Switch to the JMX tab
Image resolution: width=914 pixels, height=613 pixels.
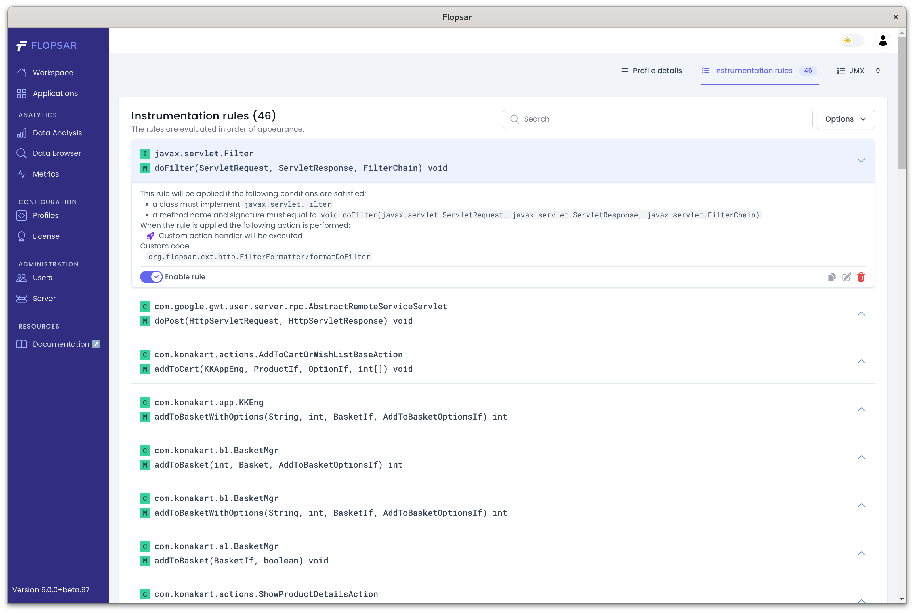[x=856, y=71]
